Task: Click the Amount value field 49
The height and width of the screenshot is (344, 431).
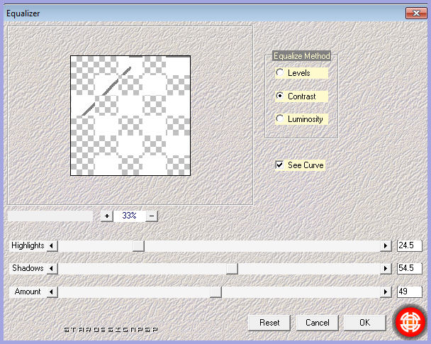Action: 410,292
